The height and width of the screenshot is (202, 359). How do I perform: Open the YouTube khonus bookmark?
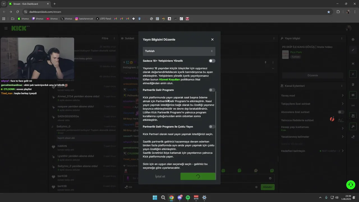pyautogui.click(x=52, y=19)
